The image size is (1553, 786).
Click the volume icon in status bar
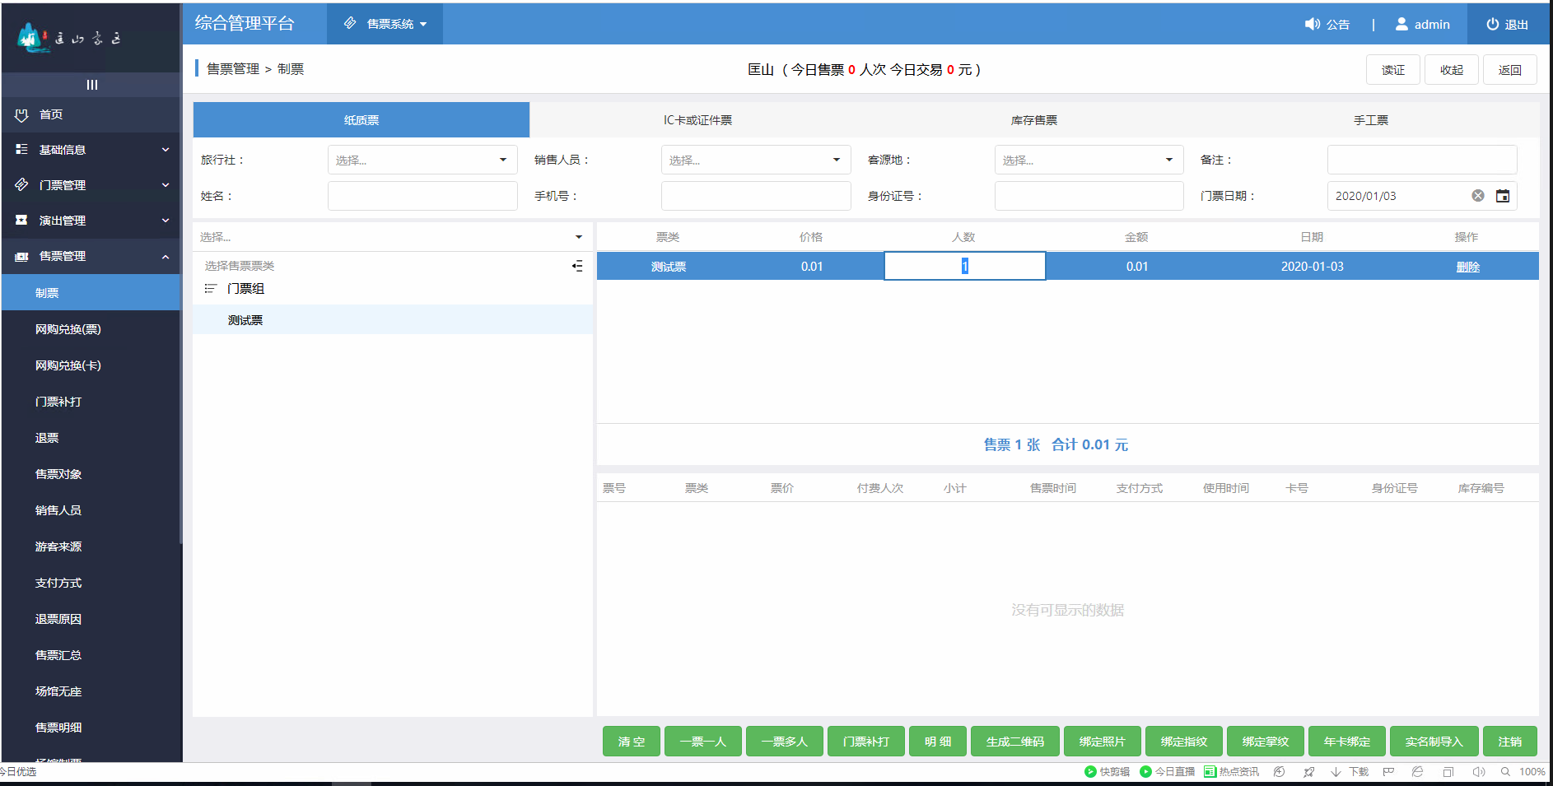(x=1478, y=772)
